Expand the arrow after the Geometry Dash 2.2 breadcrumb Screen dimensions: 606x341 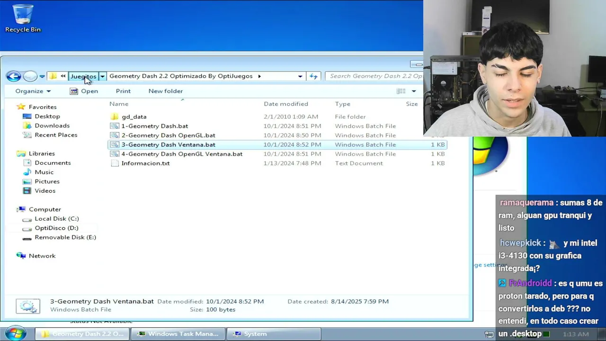tap(259, 76)
